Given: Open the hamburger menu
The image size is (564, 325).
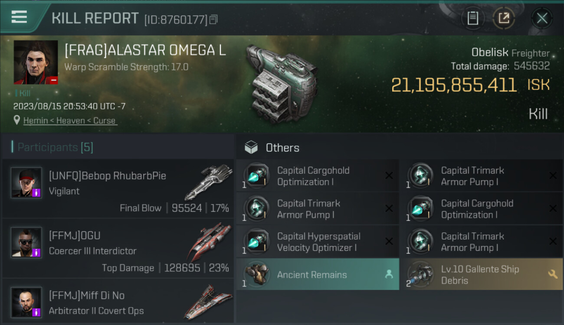Looking at the screenshot, I should pyautogui.click(x=19, y=17).
